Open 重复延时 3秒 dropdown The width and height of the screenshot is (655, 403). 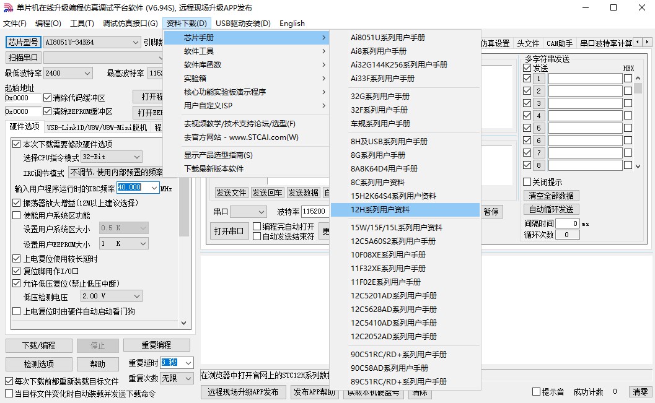pos(188,363)
